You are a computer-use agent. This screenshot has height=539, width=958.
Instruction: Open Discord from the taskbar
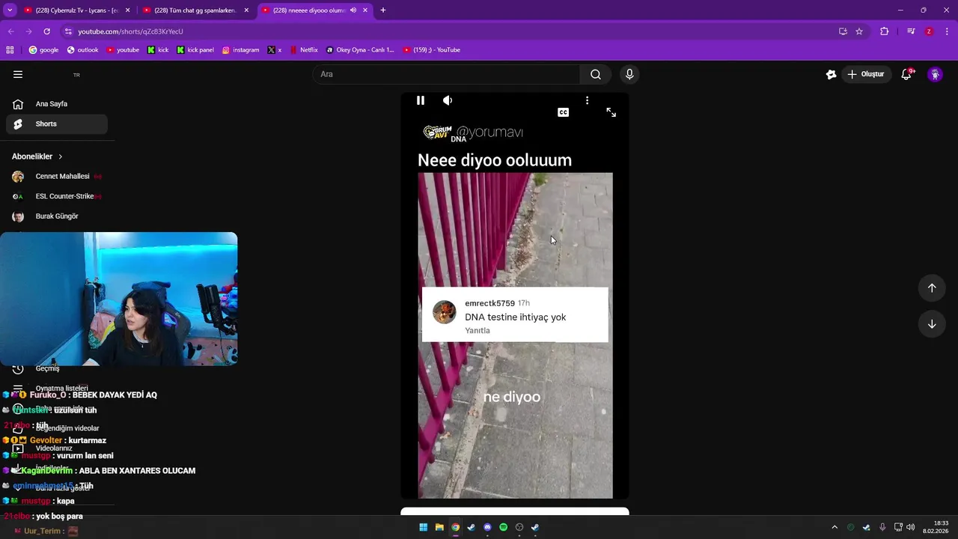487,528
